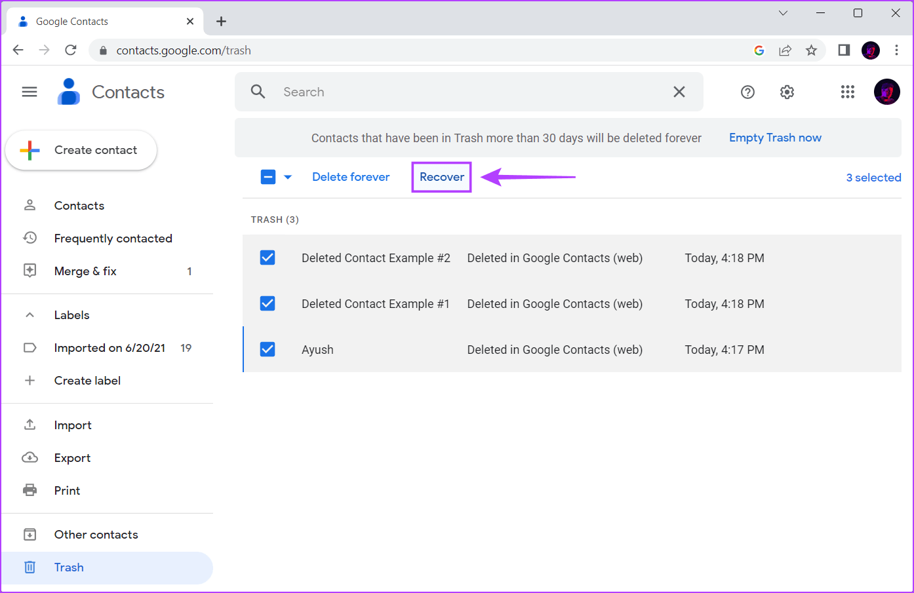914x593 pixels.
Task: Open the Help question mark icon
Action: [x=747, y=92]
